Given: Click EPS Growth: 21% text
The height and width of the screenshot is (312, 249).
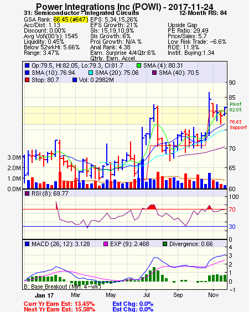Looking at the screenshot, I should tap(114, 25).
